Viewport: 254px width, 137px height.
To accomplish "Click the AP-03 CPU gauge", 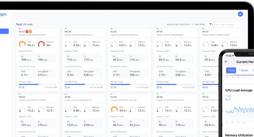I will coord(206,109).
